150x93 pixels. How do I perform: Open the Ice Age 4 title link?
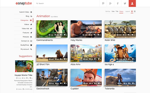[x=109, y=64]
